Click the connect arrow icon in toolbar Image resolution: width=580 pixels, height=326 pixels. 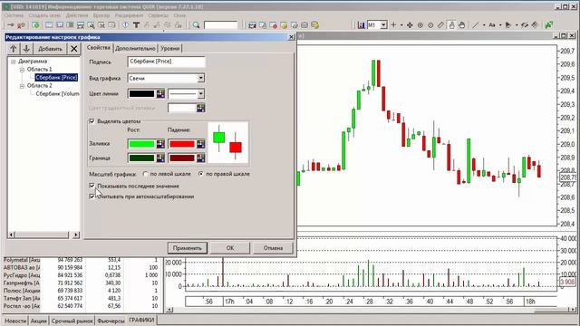(11, 24)
